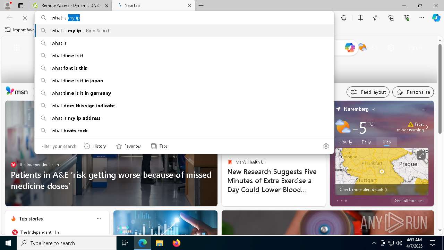
Task: Select suggestion 'what time is it in japan'
Action: tap(185, 81)
